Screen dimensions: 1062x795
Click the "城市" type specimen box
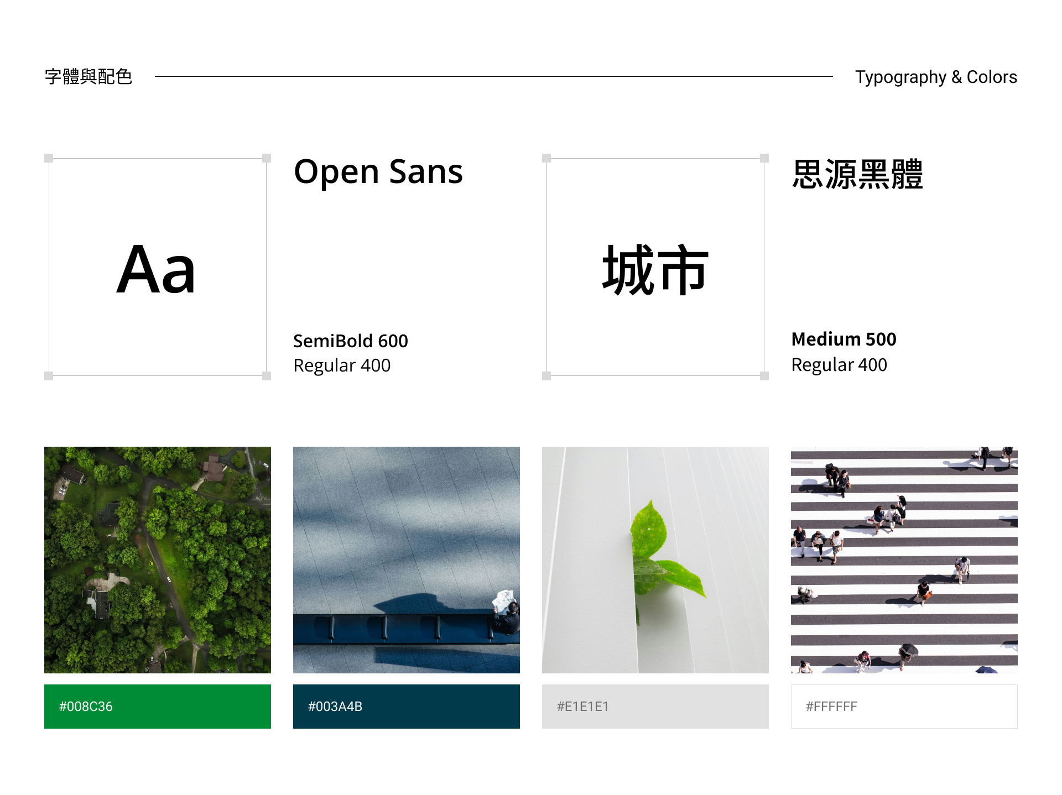pos(655,267)
